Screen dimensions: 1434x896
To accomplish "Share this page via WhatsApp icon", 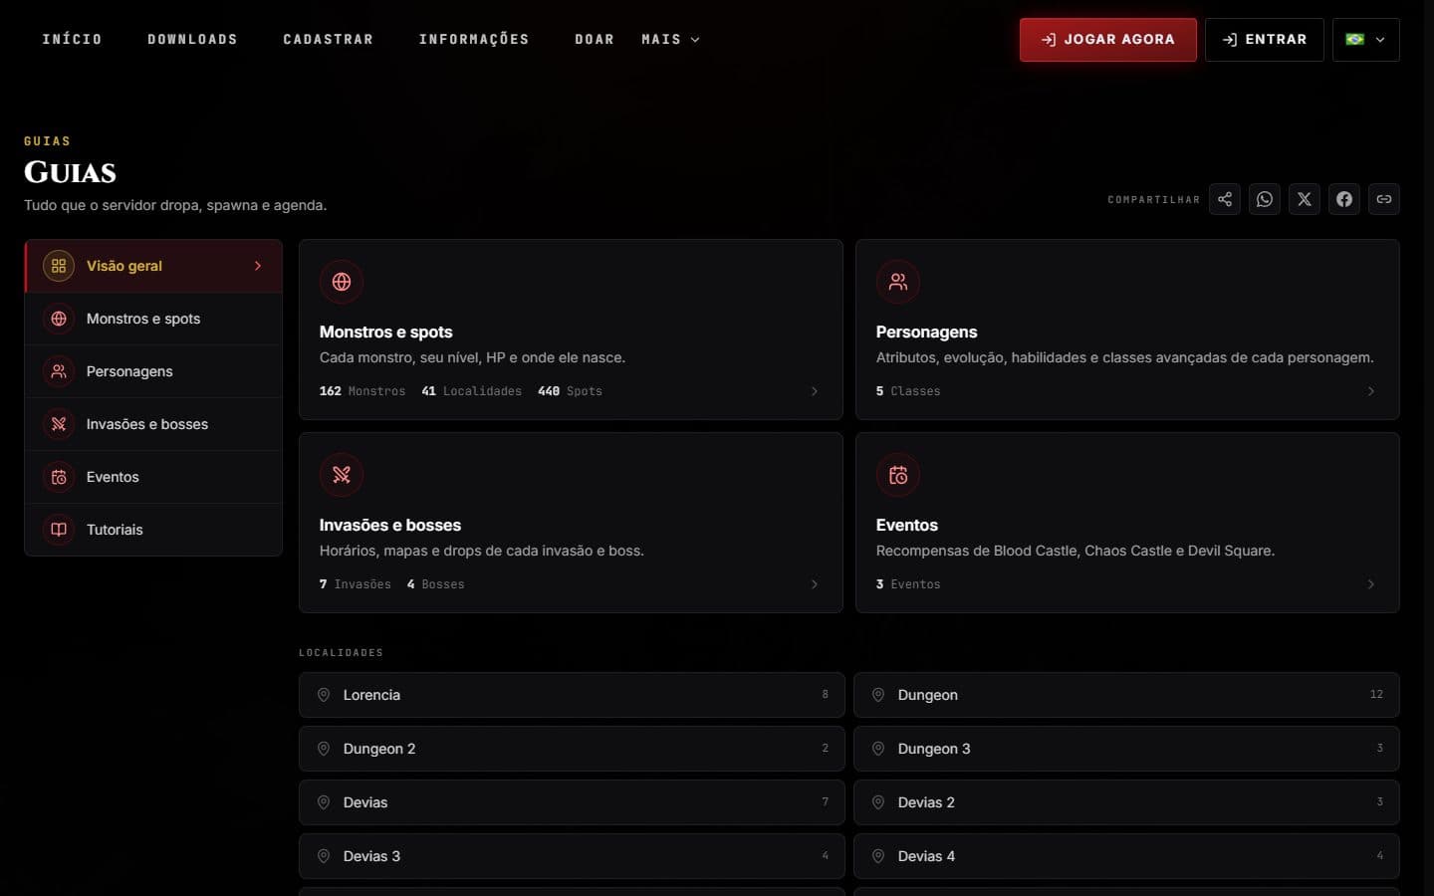I will click(1265, 199).
